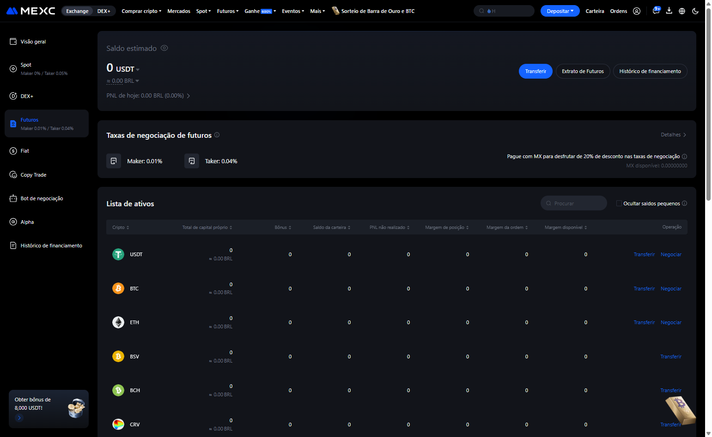Switch to DEX+ in header toggle
Screen dimensions: 712x437
[x=104, y=11]
